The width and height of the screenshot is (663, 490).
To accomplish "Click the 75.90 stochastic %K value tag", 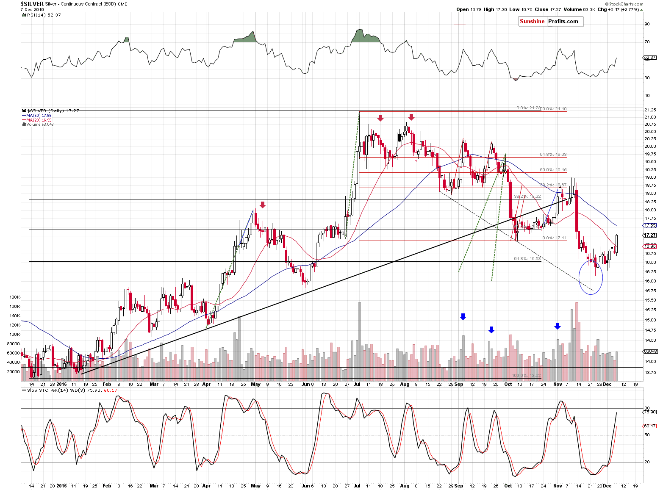I will click(x=650, y=412).
